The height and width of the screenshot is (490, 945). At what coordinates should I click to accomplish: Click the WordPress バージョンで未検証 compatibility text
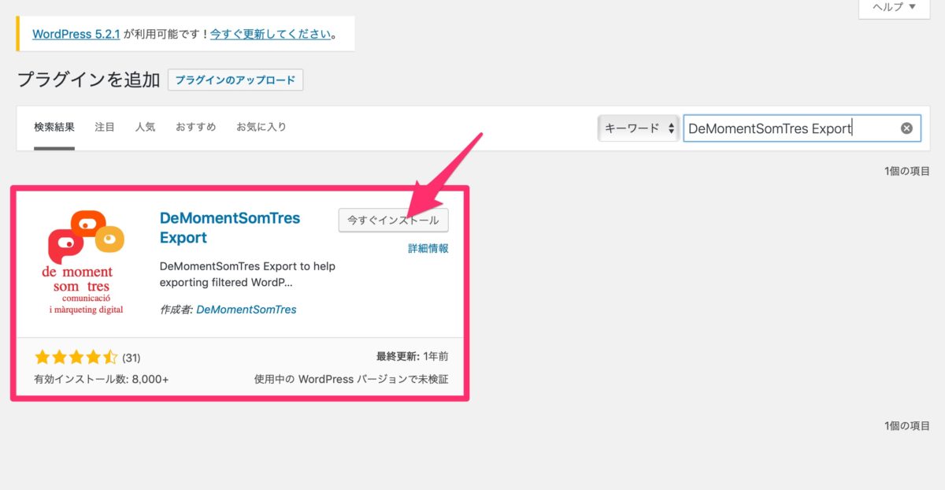click(351, 379)
